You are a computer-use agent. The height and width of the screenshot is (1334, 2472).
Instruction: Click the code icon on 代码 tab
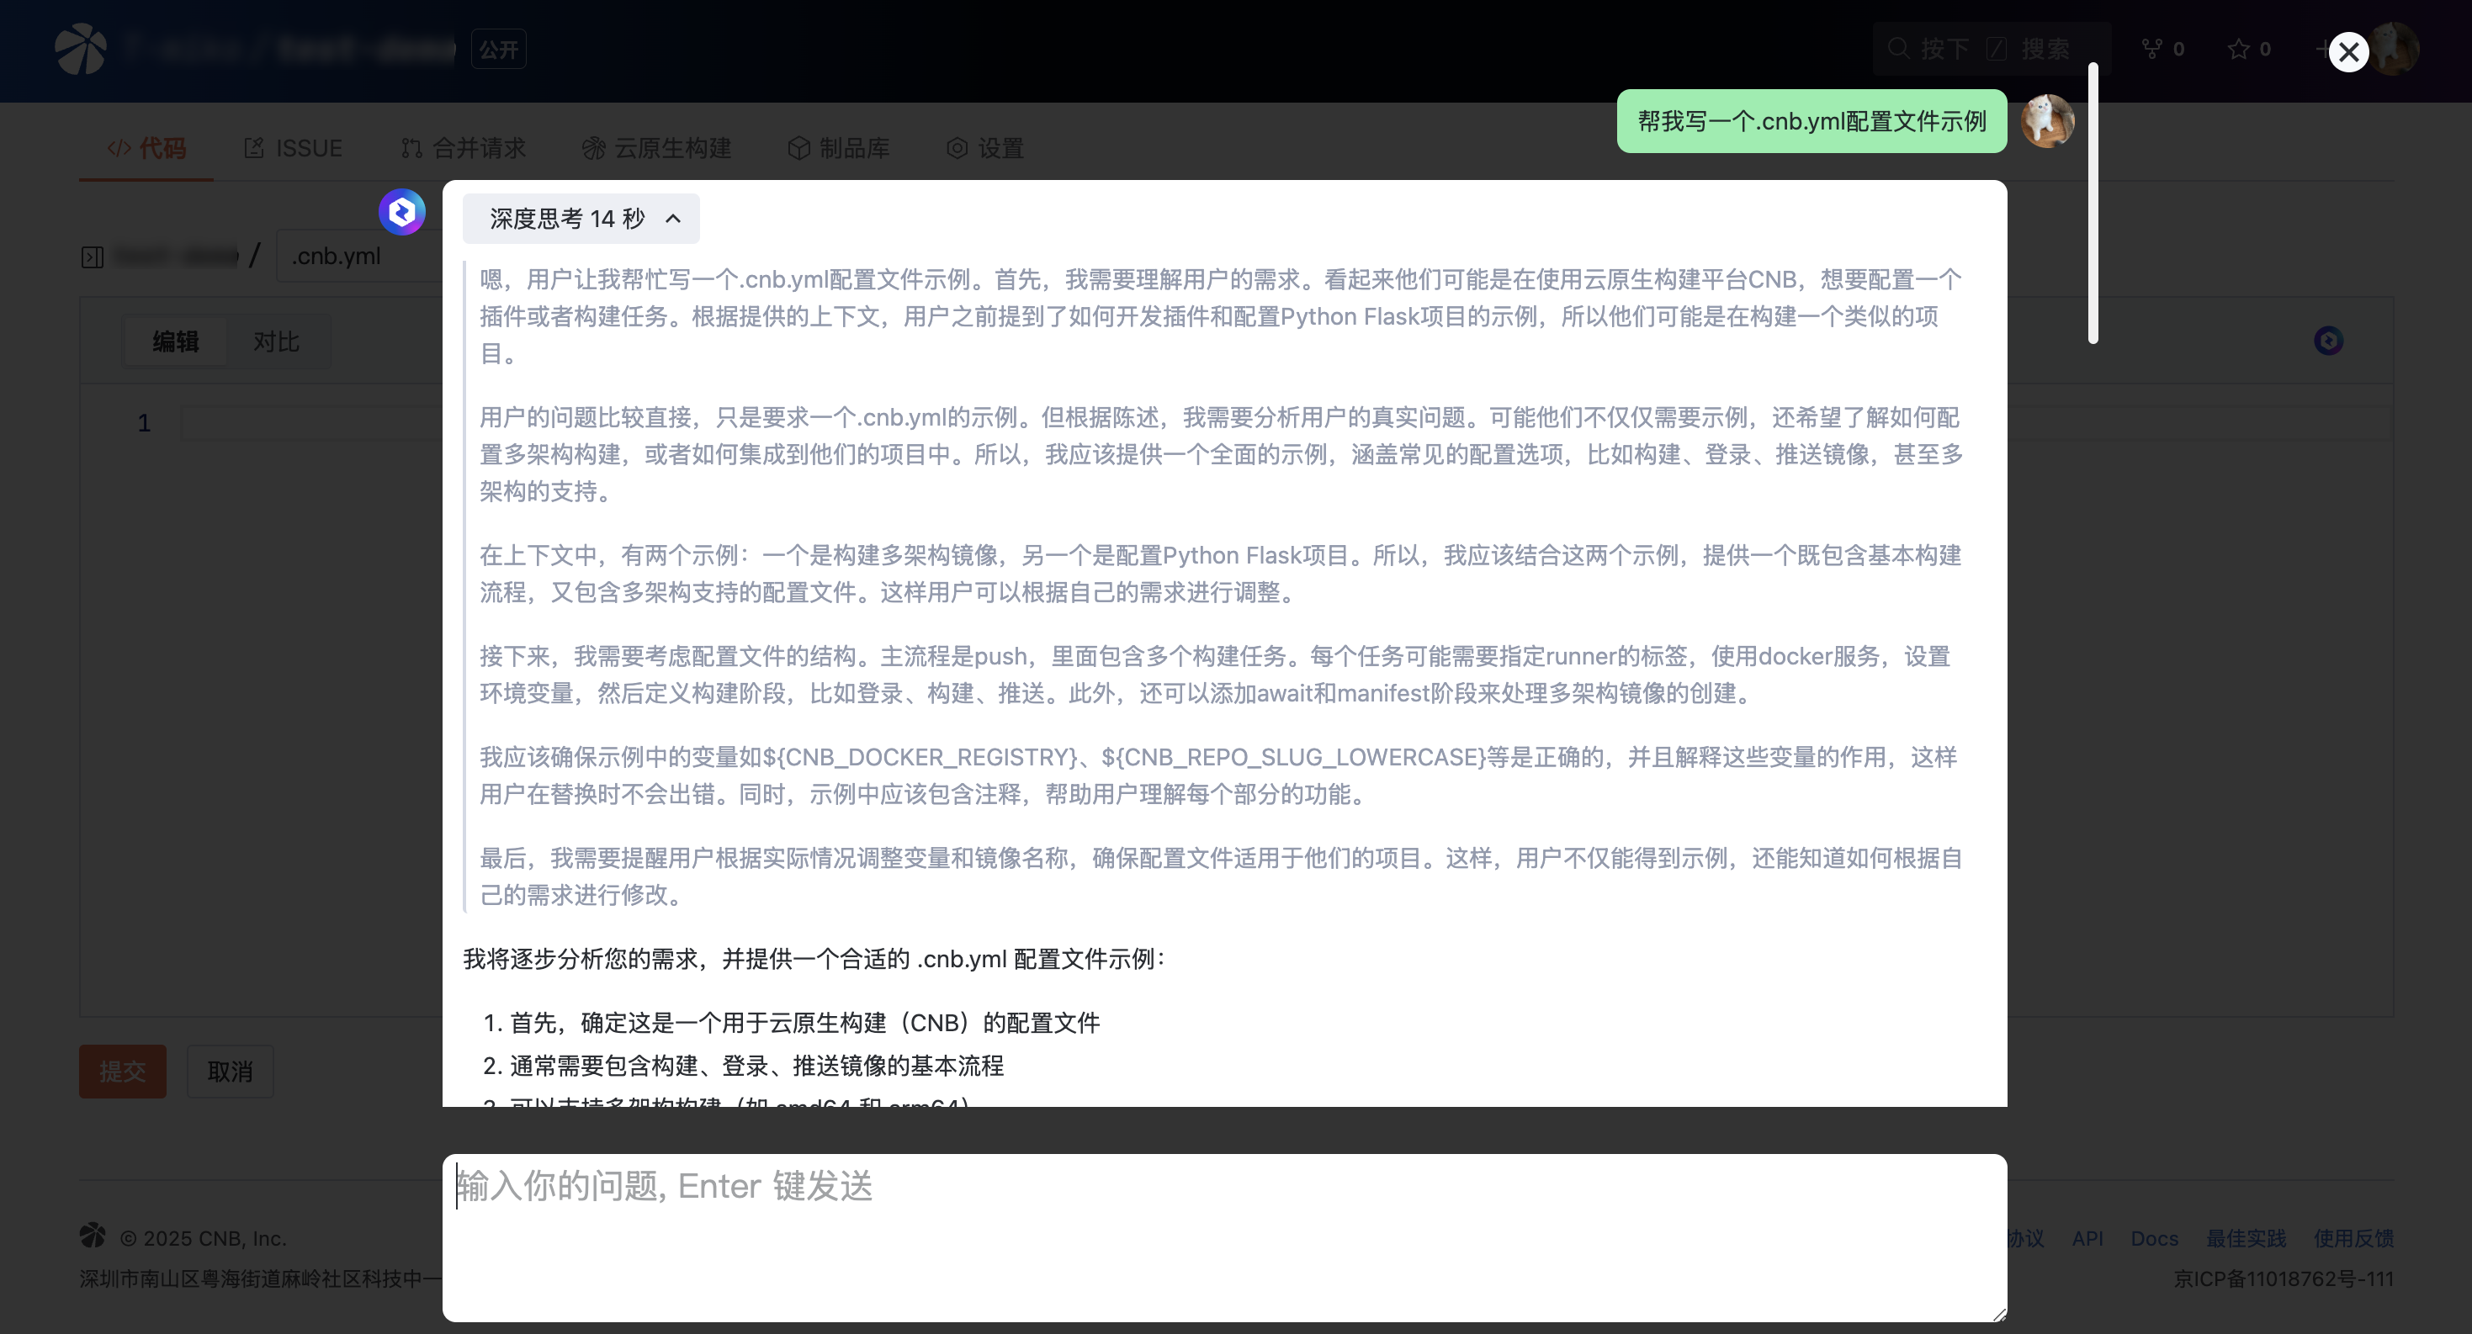tap(119, 148)
